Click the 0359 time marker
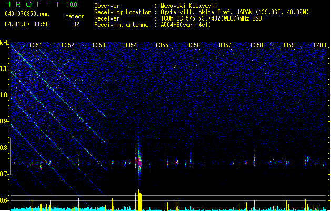Viewport: 331px width, 211px height. pyautogui.click(x=288, y=45)
